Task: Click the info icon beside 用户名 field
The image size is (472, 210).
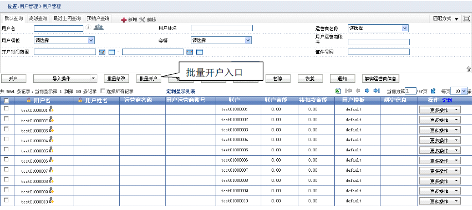Action: pos(89,27)
